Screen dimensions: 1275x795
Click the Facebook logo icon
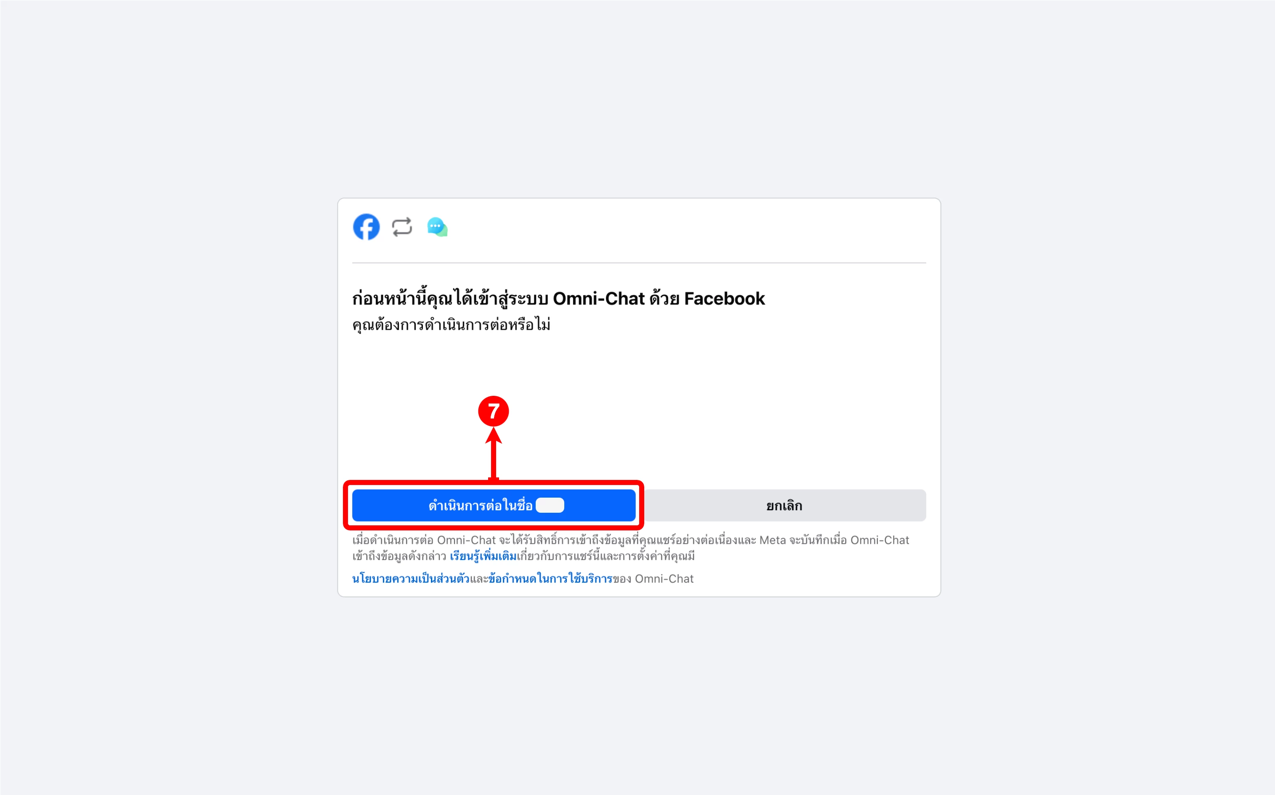(366, 227)
